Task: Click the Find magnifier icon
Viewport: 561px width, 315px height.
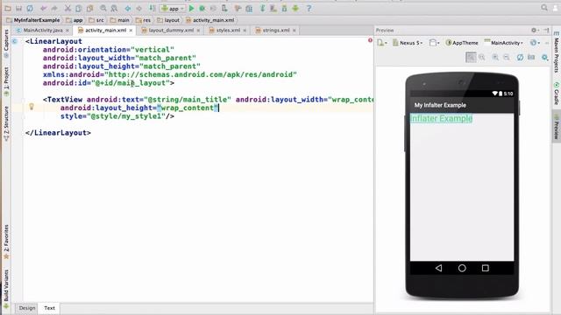Action: tap(103, 8)
